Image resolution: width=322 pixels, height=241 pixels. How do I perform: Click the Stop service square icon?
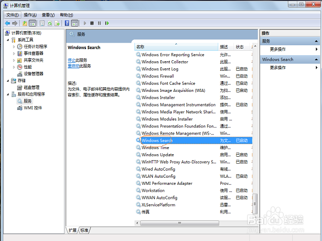coord(92,24)
